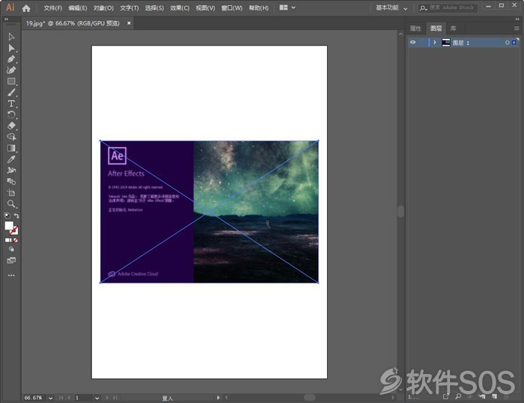Screen dimensions: 524x403
Task: Open the 对象(O) menu
Action: tap(103, 7)
